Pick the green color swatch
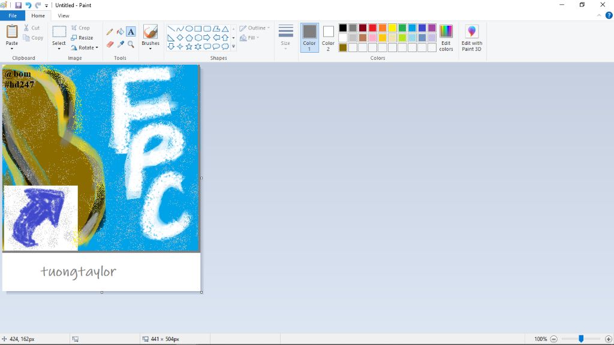This screenshot has height=345, width=614. pos(402,28)
